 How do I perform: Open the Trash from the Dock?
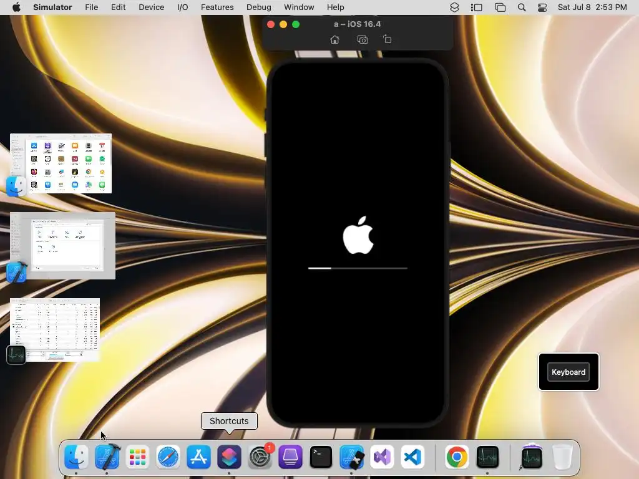coord(562,457)
